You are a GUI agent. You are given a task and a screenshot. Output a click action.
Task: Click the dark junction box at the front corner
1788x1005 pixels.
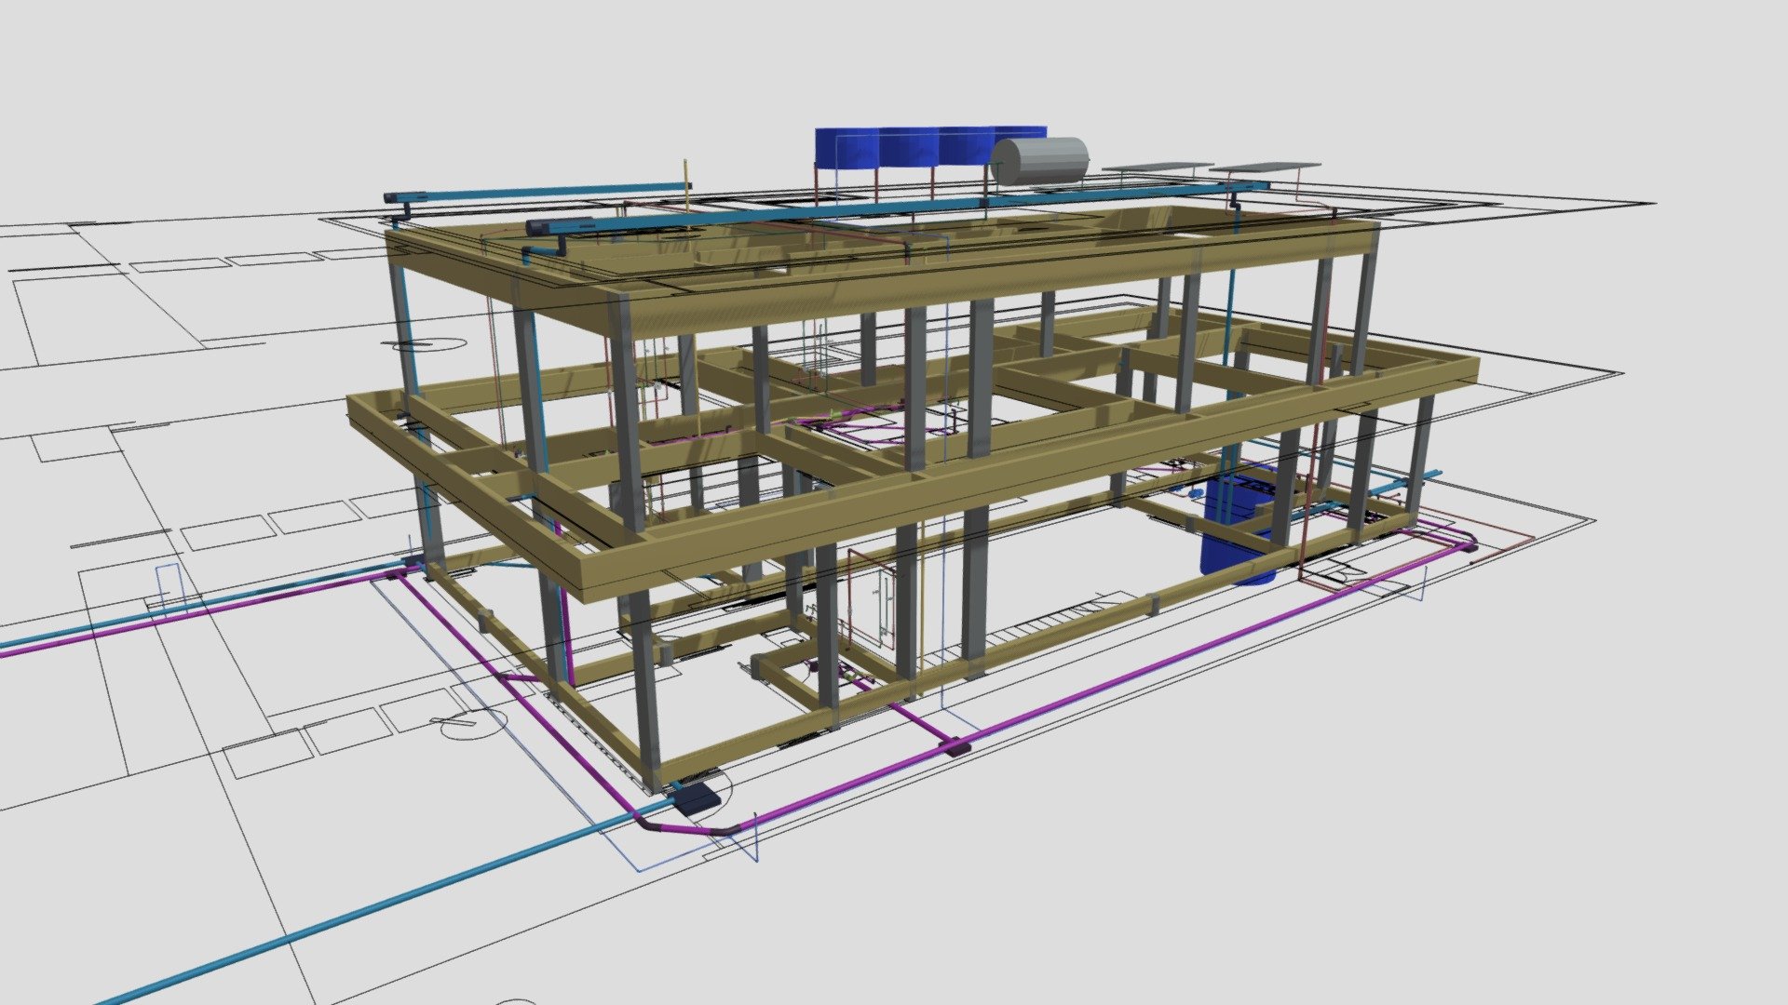click(697, 797)
